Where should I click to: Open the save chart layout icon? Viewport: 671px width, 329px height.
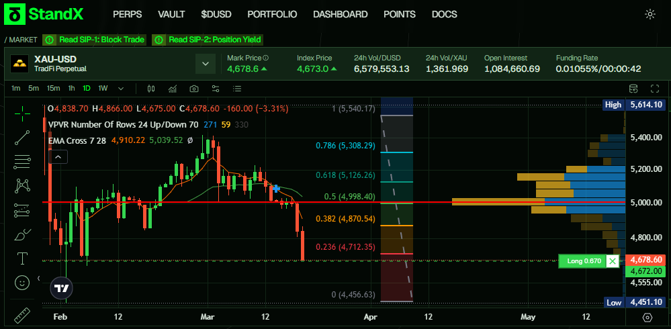point(633,89)
